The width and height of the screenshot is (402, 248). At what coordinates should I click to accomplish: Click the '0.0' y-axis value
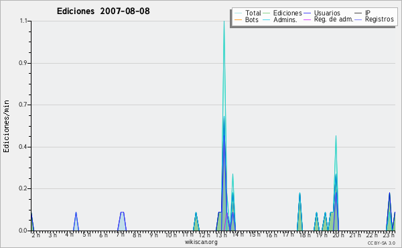(23, 231)
